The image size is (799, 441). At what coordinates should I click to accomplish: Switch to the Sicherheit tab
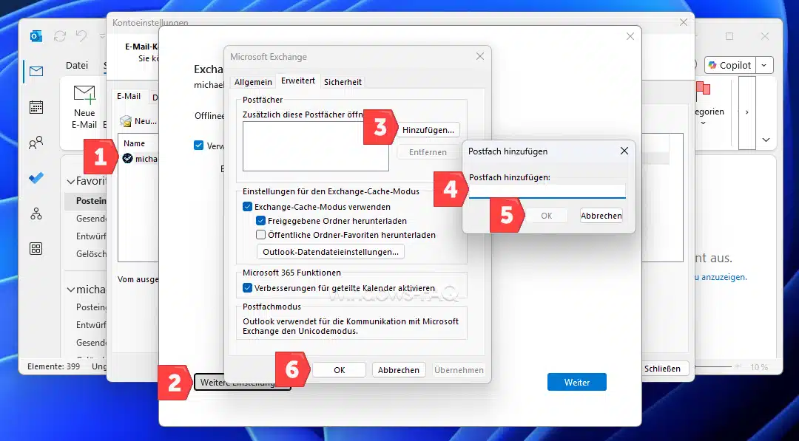[343, 82]
